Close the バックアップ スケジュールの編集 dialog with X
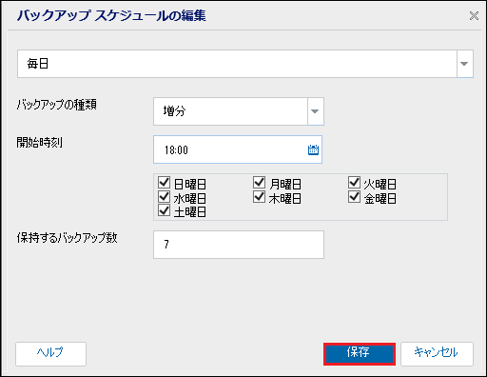 tap(474, 15)
